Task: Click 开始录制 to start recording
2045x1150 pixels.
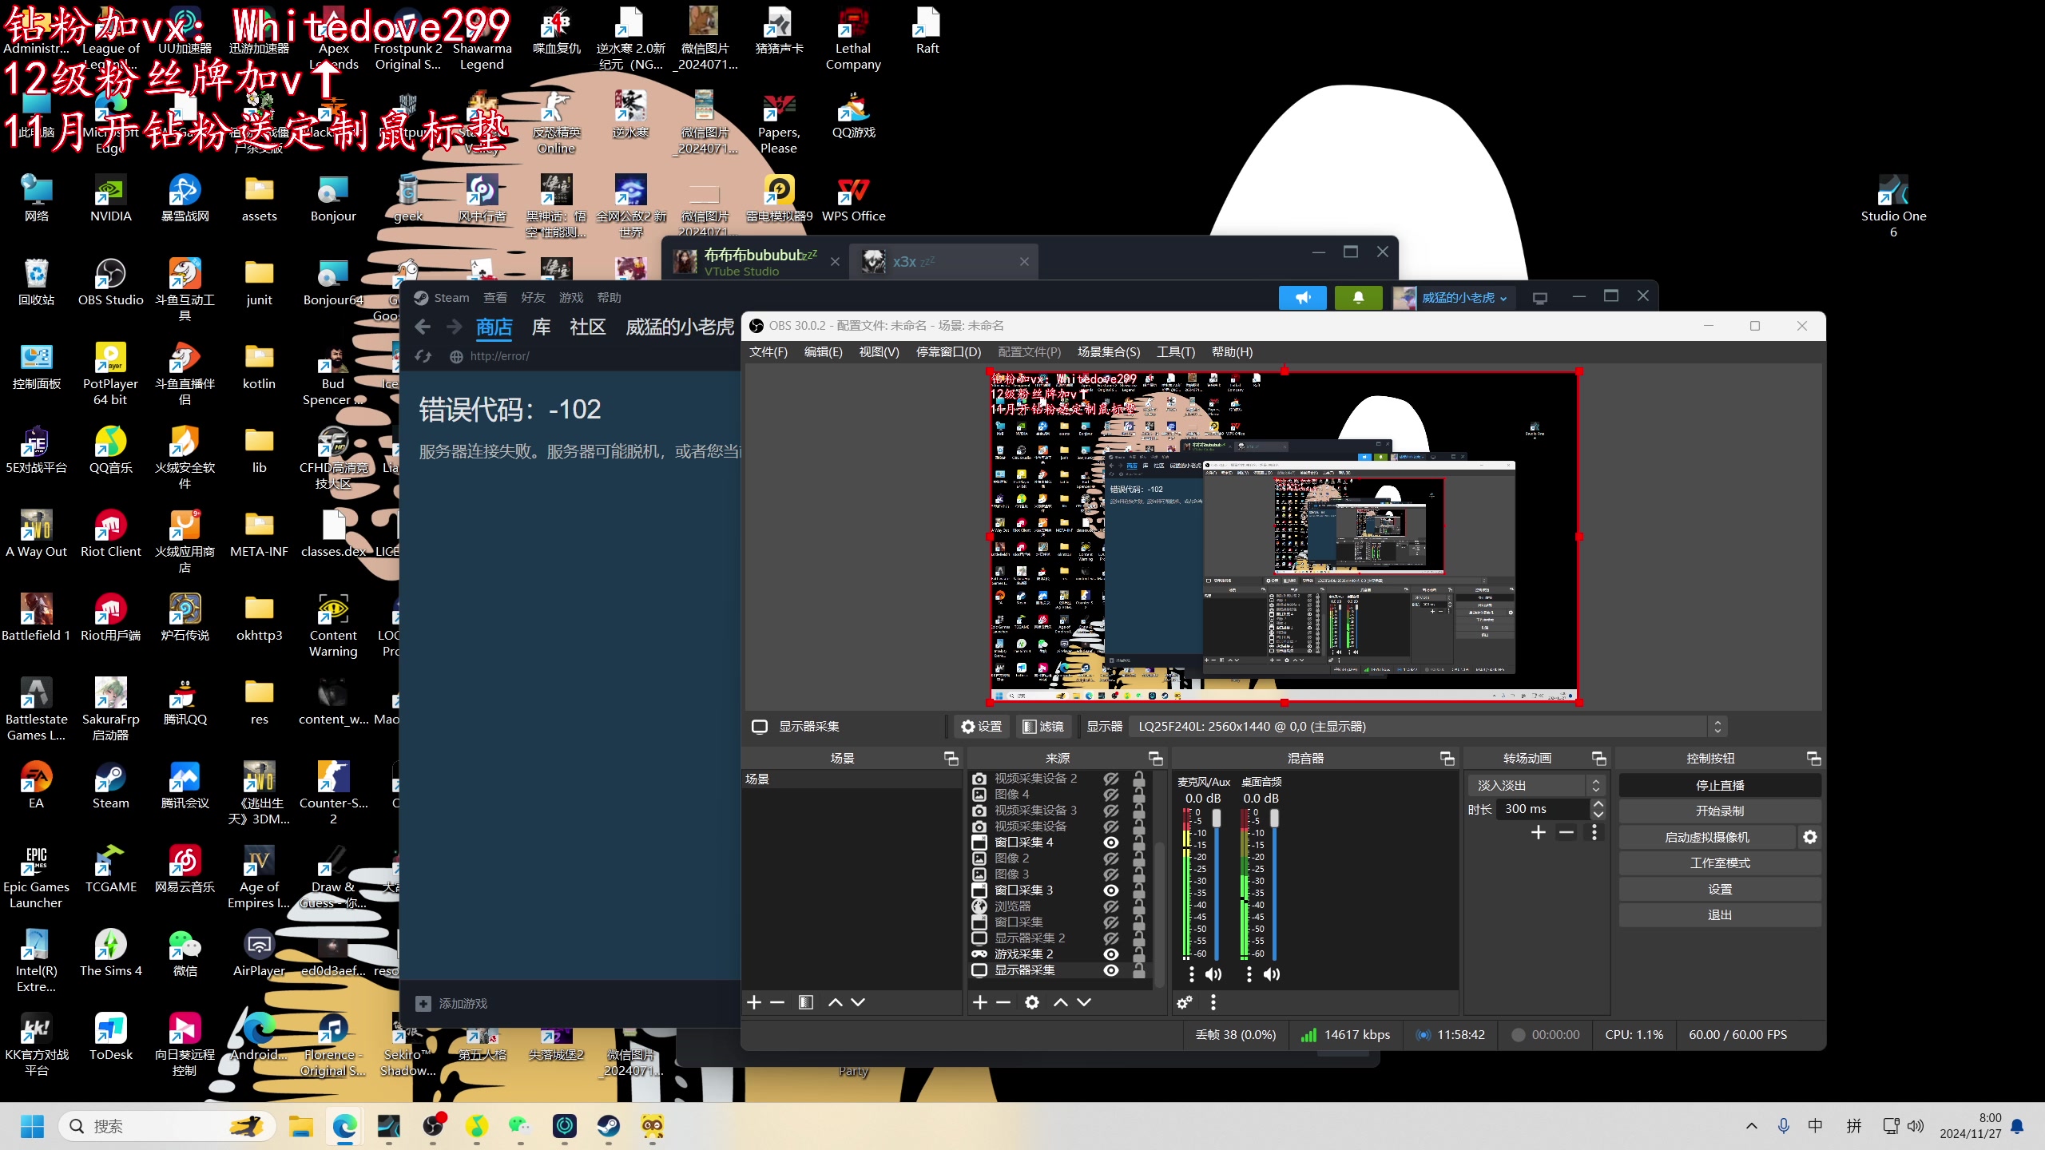Action: coord(1719,811)
